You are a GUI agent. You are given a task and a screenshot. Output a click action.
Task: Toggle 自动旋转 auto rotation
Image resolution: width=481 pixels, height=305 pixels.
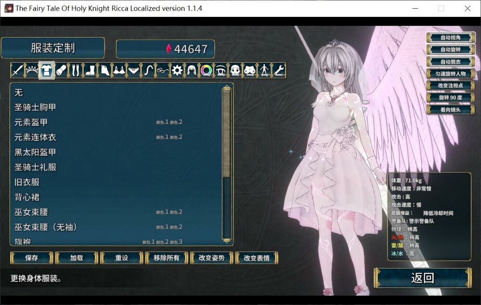coord(450,50)
